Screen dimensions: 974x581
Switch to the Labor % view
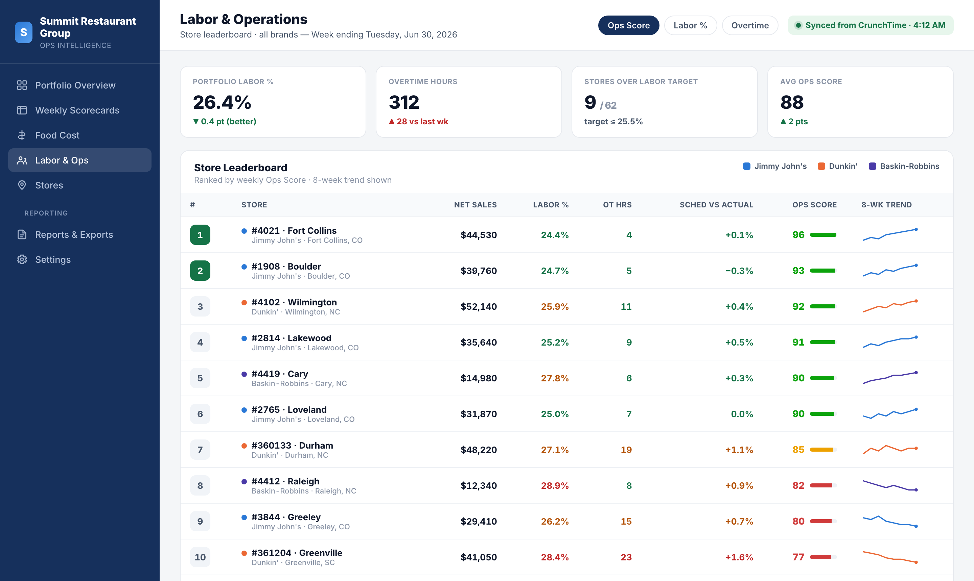click(x=690, y=25)
